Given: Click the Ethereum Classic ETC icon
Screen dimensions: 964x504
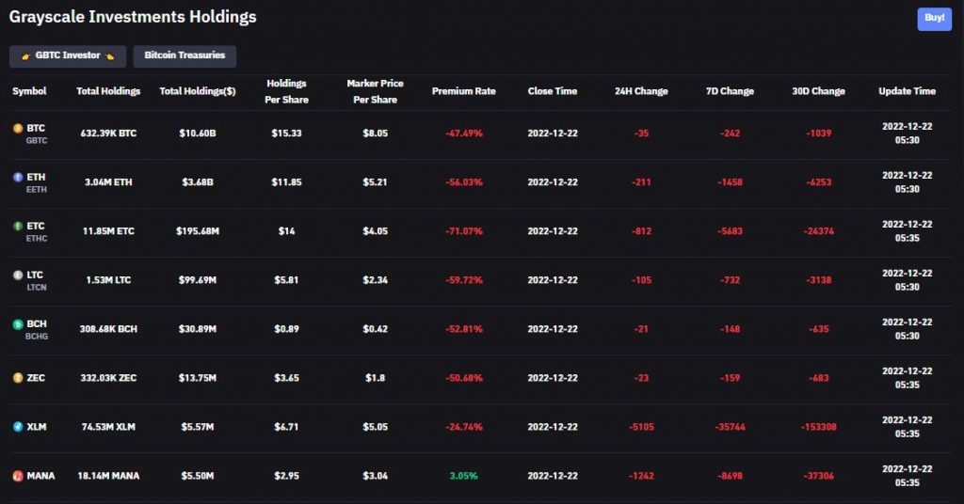Looking at the screenshot, I should pyautogui.click(x=17, y=226).
